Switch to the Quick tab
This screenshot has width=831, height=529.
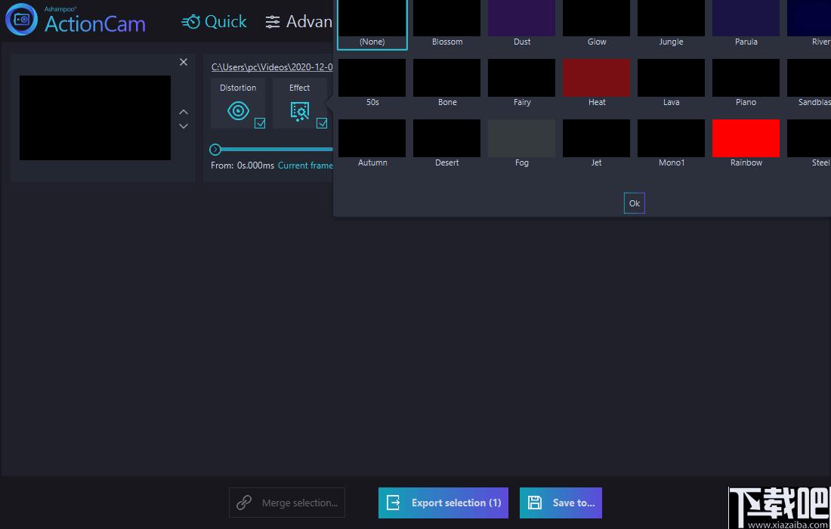pyautogui.click(x=214, y=22)
